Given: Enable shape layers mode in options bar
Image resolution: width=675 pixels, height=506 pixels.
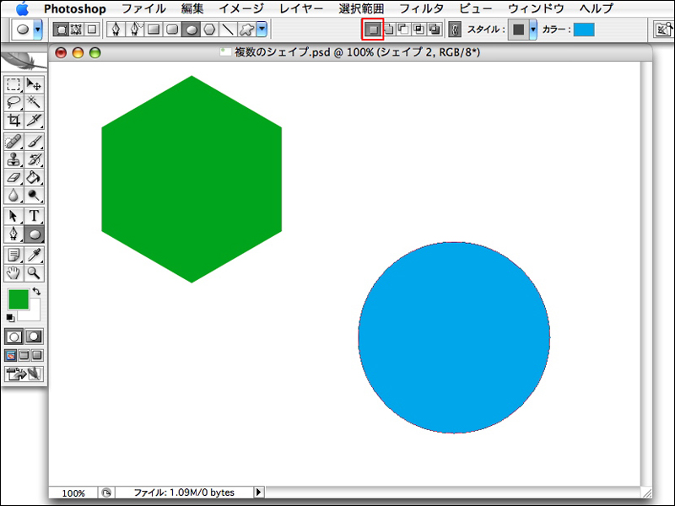Looking at the screenshot, I should point(61,29).
